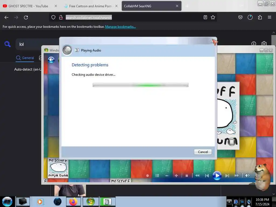Switch to Windows Media Center taskbar button
This screenshot has width=276, height=207.
(x=91, y=202)
